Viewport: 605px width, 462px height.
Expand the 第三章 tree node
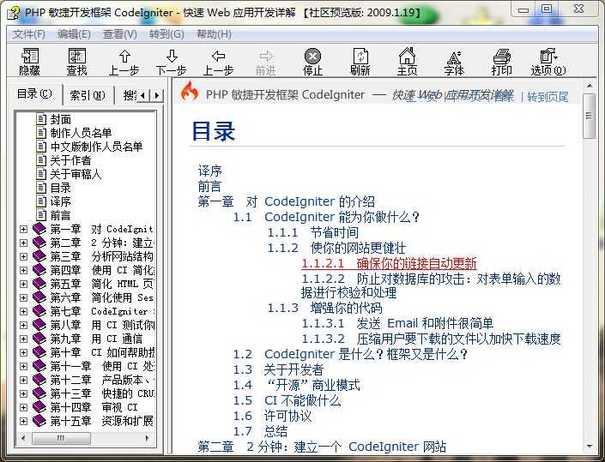point(23,256)
